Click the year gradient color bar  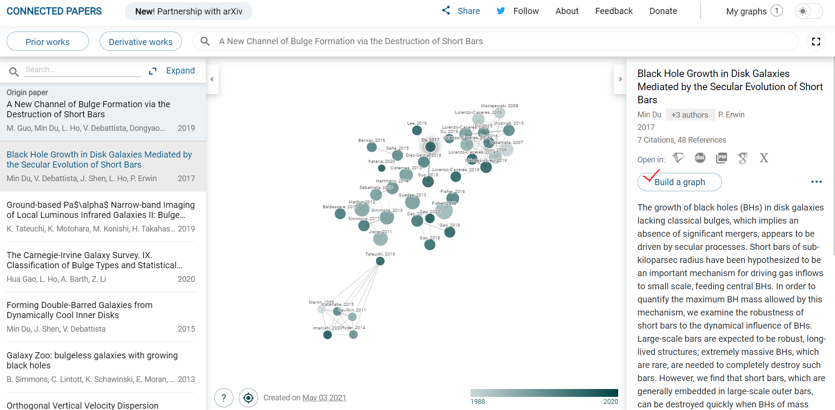pos(544,393)
